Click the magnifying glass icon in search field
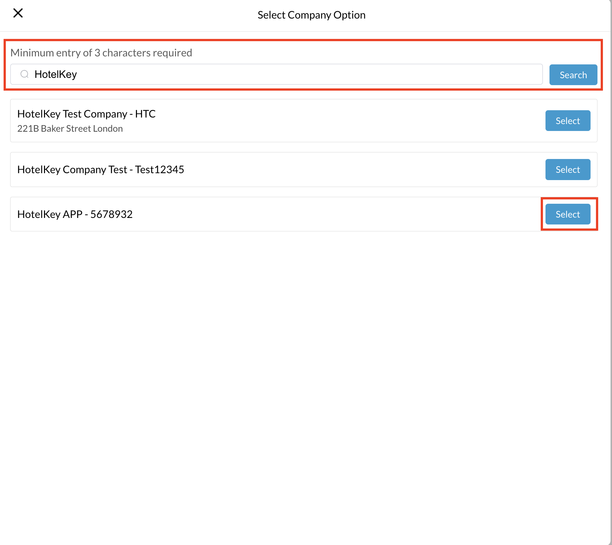Image resolution: width=612 pixels, height=545 pixels. point(24,74)
